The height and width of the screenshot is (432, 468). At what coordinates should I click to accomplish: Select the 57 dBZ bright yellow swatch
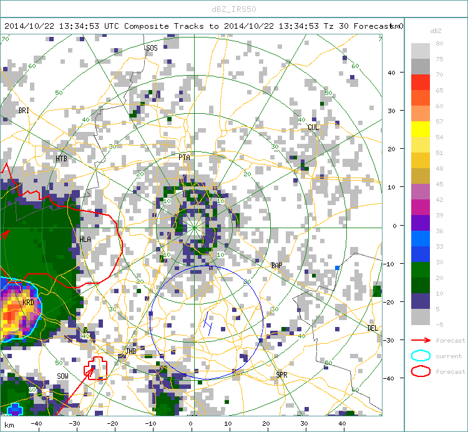click(420, 129)
